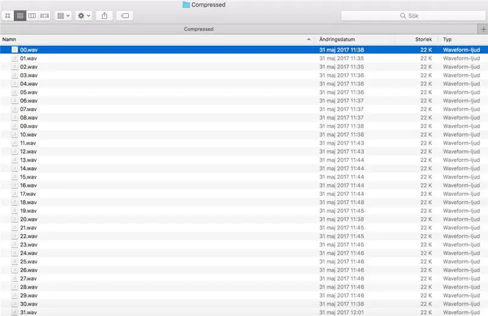488x316 pixels.
Task: Select file 23.wav
Action: [x=244, y=245]
